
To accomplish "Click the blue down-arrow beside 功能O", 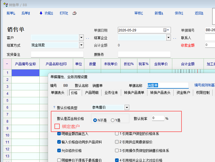I will [x=41, y=13].
